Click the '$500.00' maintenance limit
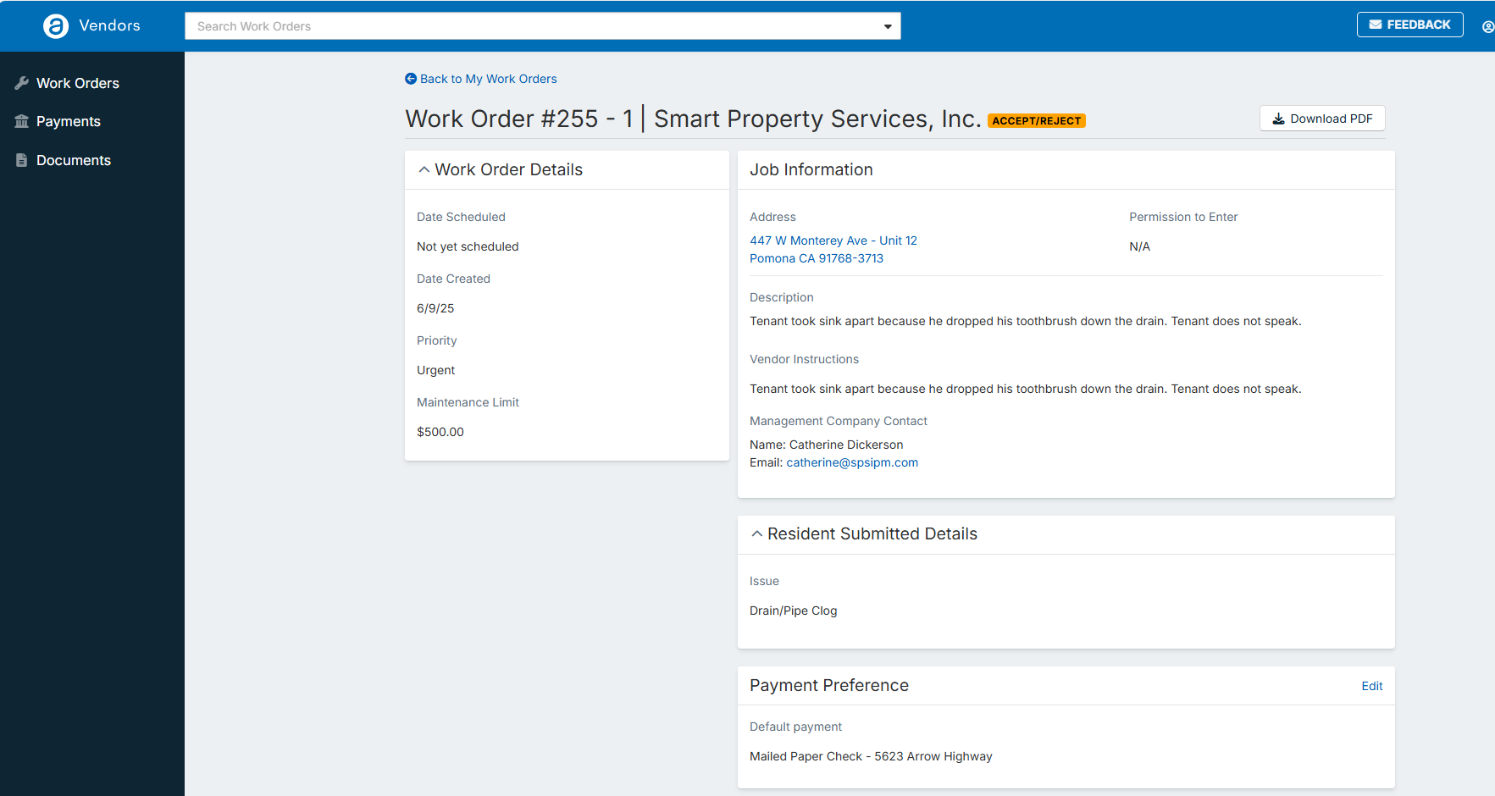Image resolution: width=1495 pixels, height=796 pixels. coord(440,432)
